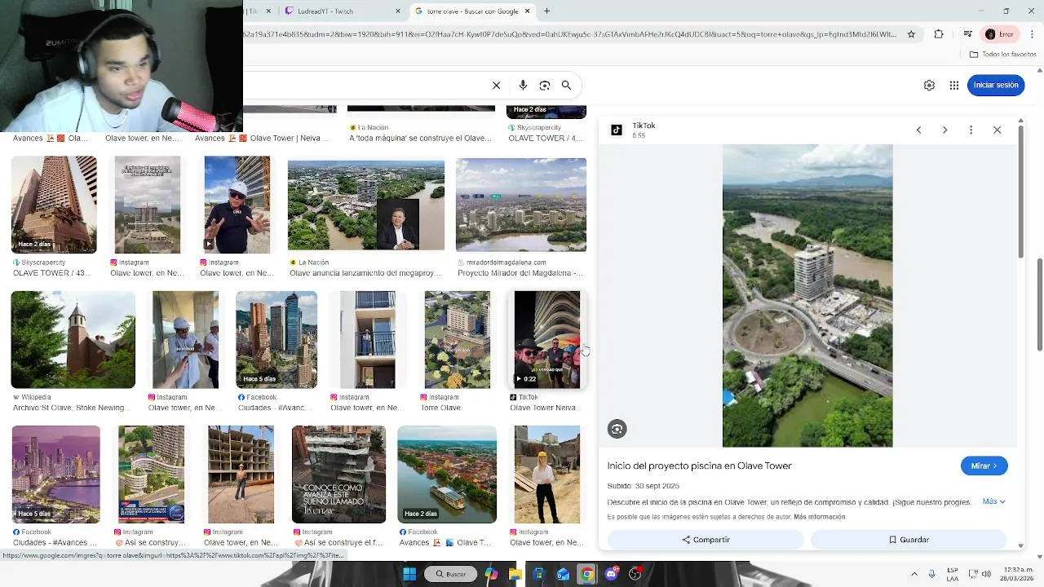Viewport: 1044px width, 587px height.
Task: Open the Todos los favoritos folder
Action: pyautogui.click(x=1002, y=55)
